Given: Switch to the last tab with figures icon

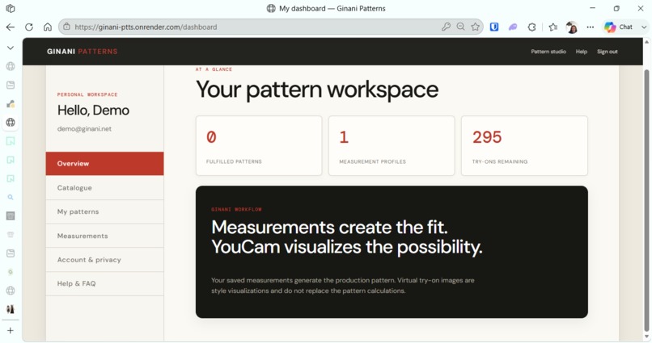Looking at the screenshot, I should pos(11,309).
